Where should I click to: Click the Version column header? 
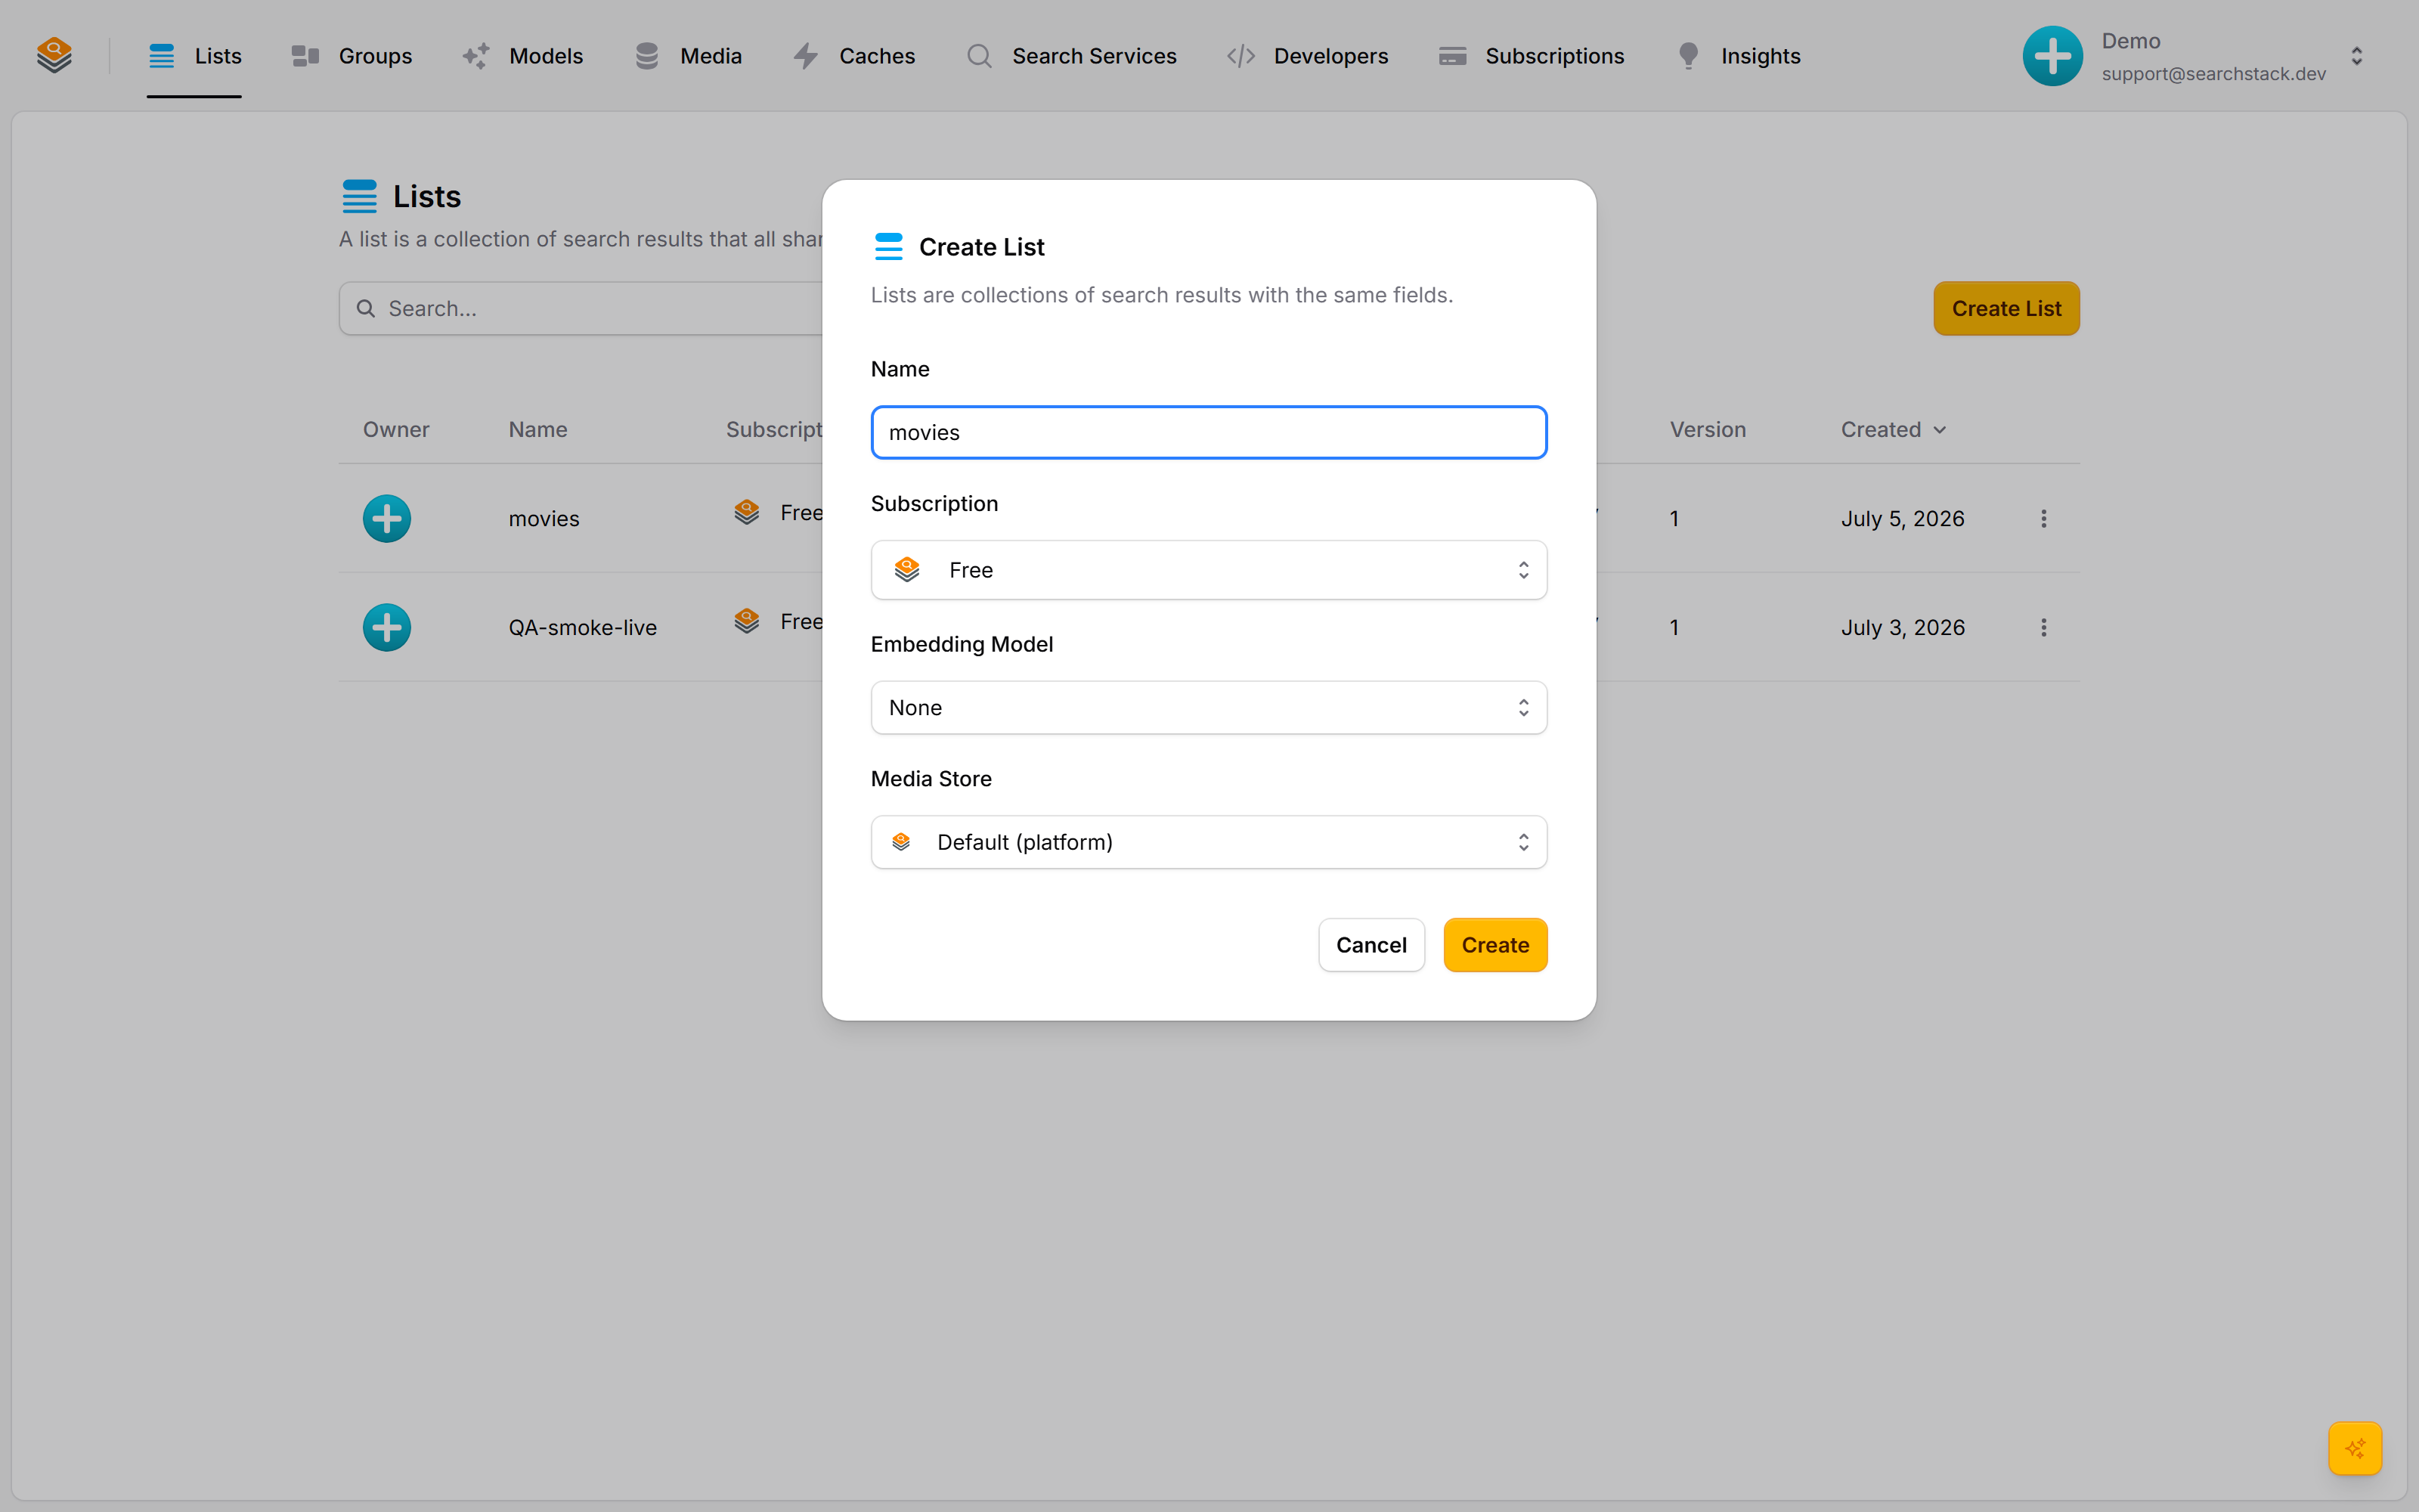tap(1708, 429)
